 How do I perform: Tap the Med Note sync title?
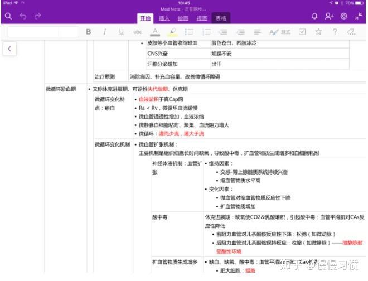click(x=183, y=9)
